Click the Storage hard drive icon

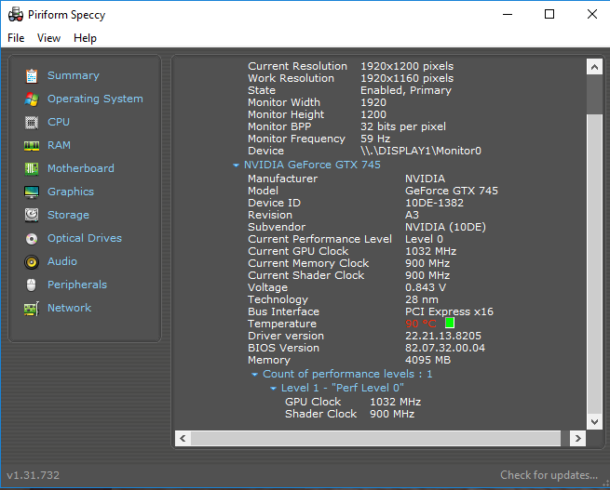click(32, 215)
